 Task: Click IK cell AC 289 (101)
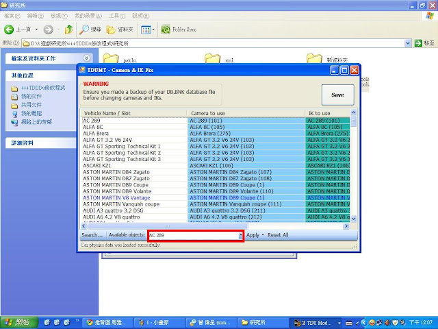(x=327, y=121)
